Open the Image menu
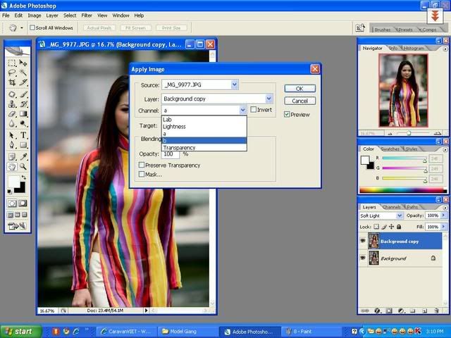 35,15
